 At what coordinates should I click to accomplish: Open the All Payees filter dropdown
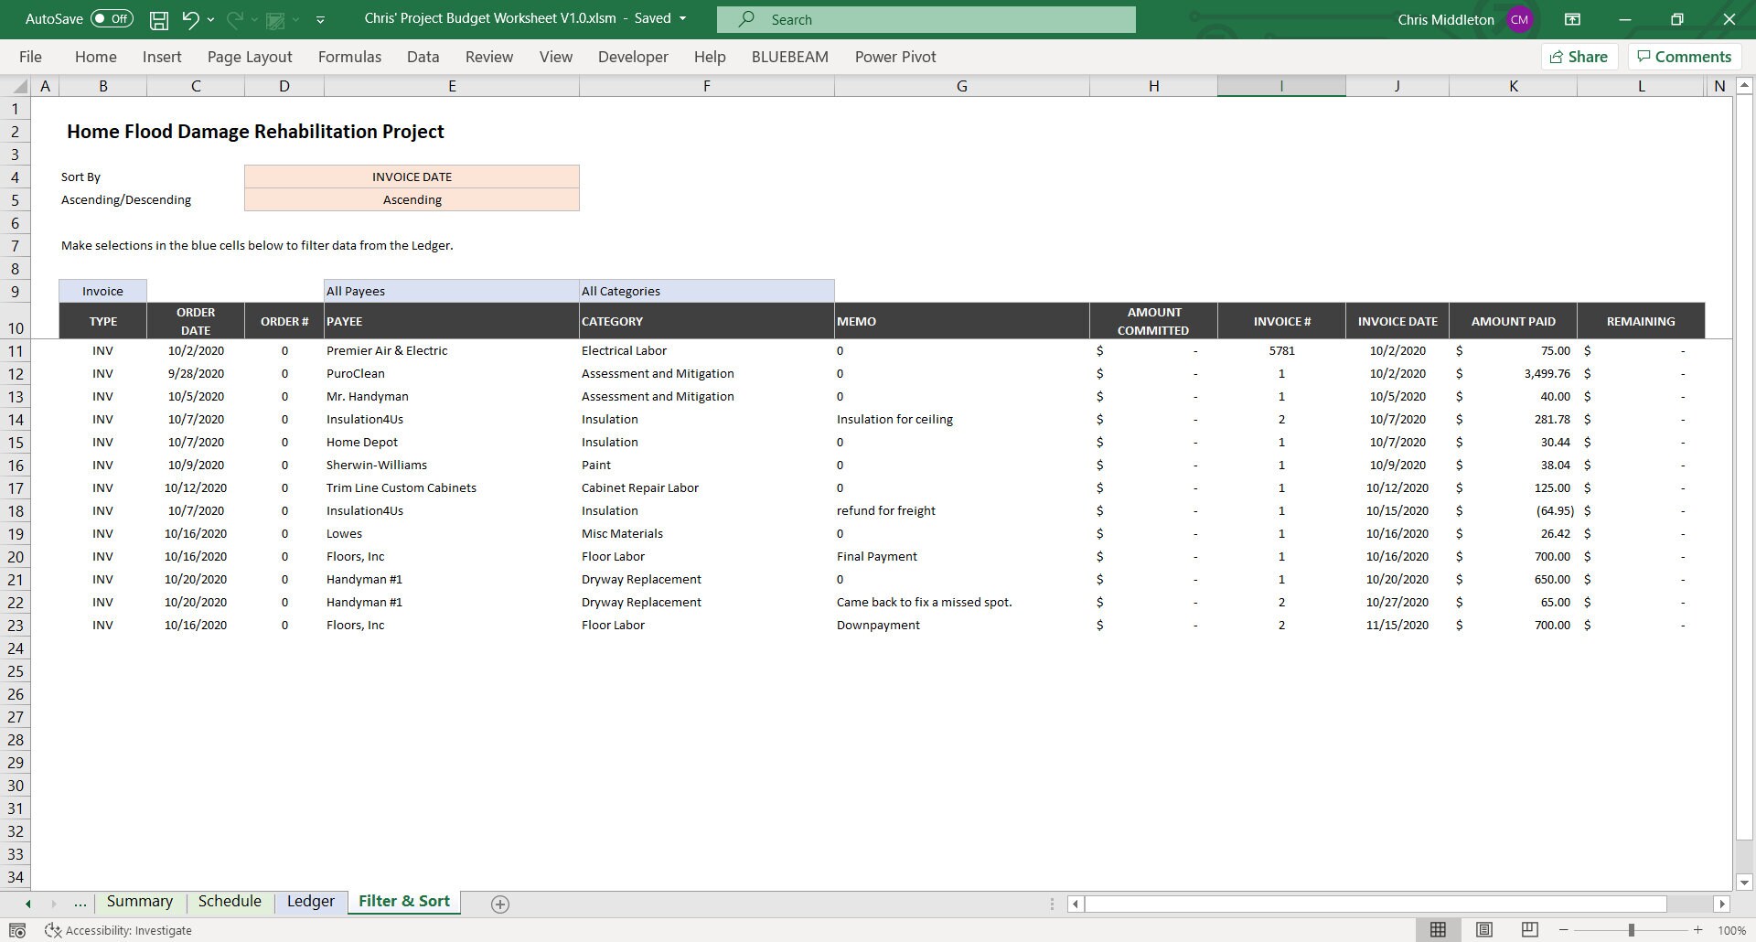point(450,290)
